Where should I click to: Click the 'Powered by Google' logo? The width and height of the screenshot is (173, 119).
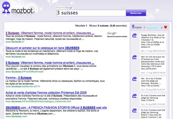tap(65, 8)
